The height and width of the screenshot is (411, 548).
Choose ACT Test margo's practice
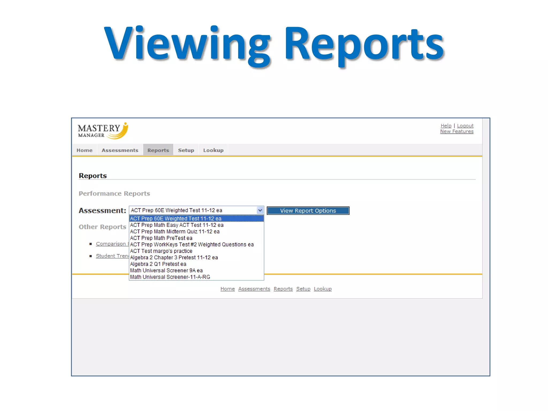coord(161,251)
